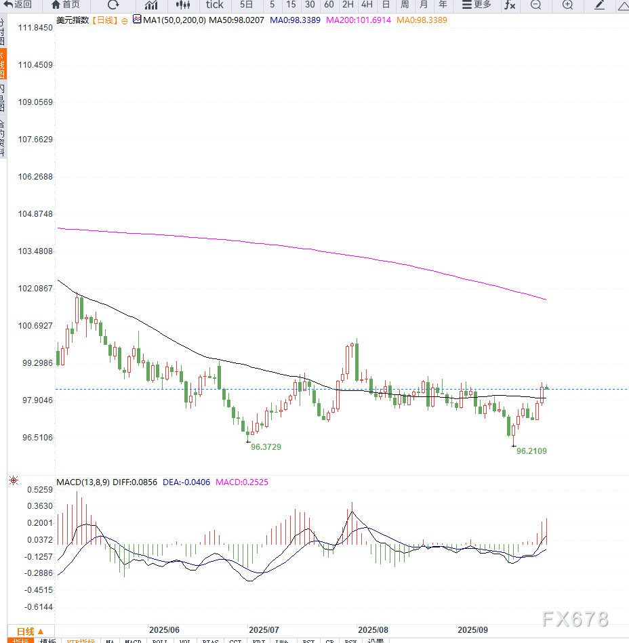This screenshot has width=629, height=643.
Task: Click the 返回 back arrow button
Action: coord(18,5)
